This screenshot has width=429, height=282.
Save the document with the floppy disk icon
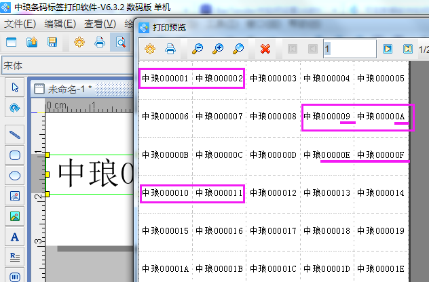click(52, 42)
